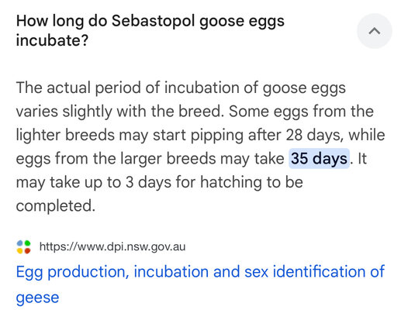
Task: Click the word 'completed.' ending the answer
Action: [56, 205]
